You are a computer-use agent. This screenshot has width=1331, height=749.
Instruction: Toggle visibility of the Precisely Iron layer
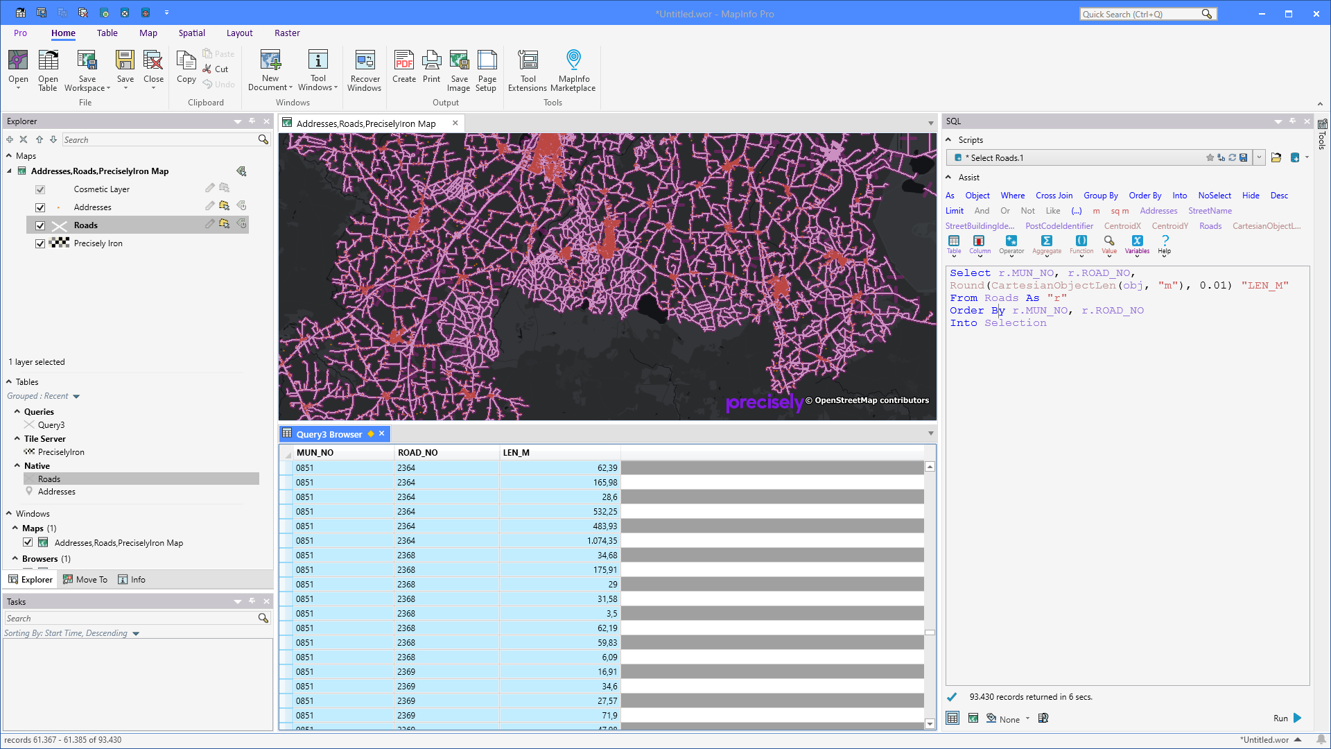tap(40, 243)
